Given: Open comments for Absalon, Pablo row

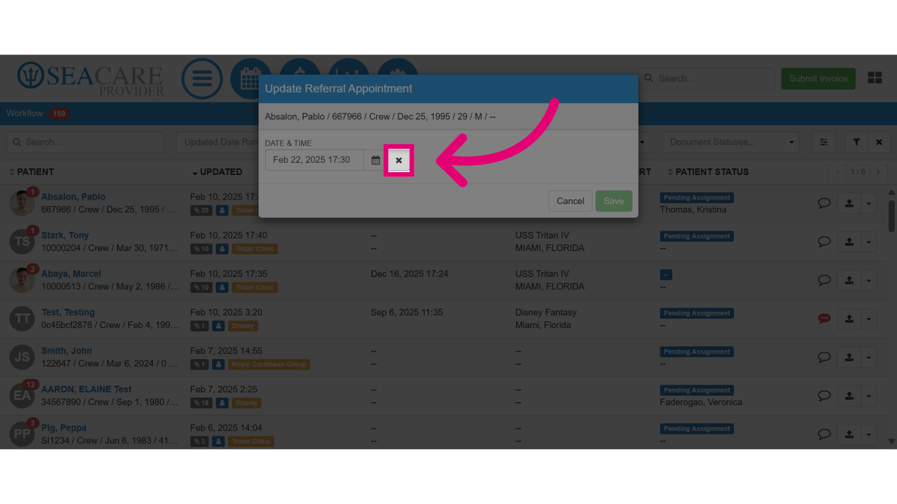Looking at the screenshot, I should pyautogui.click(x=824, y=203).
